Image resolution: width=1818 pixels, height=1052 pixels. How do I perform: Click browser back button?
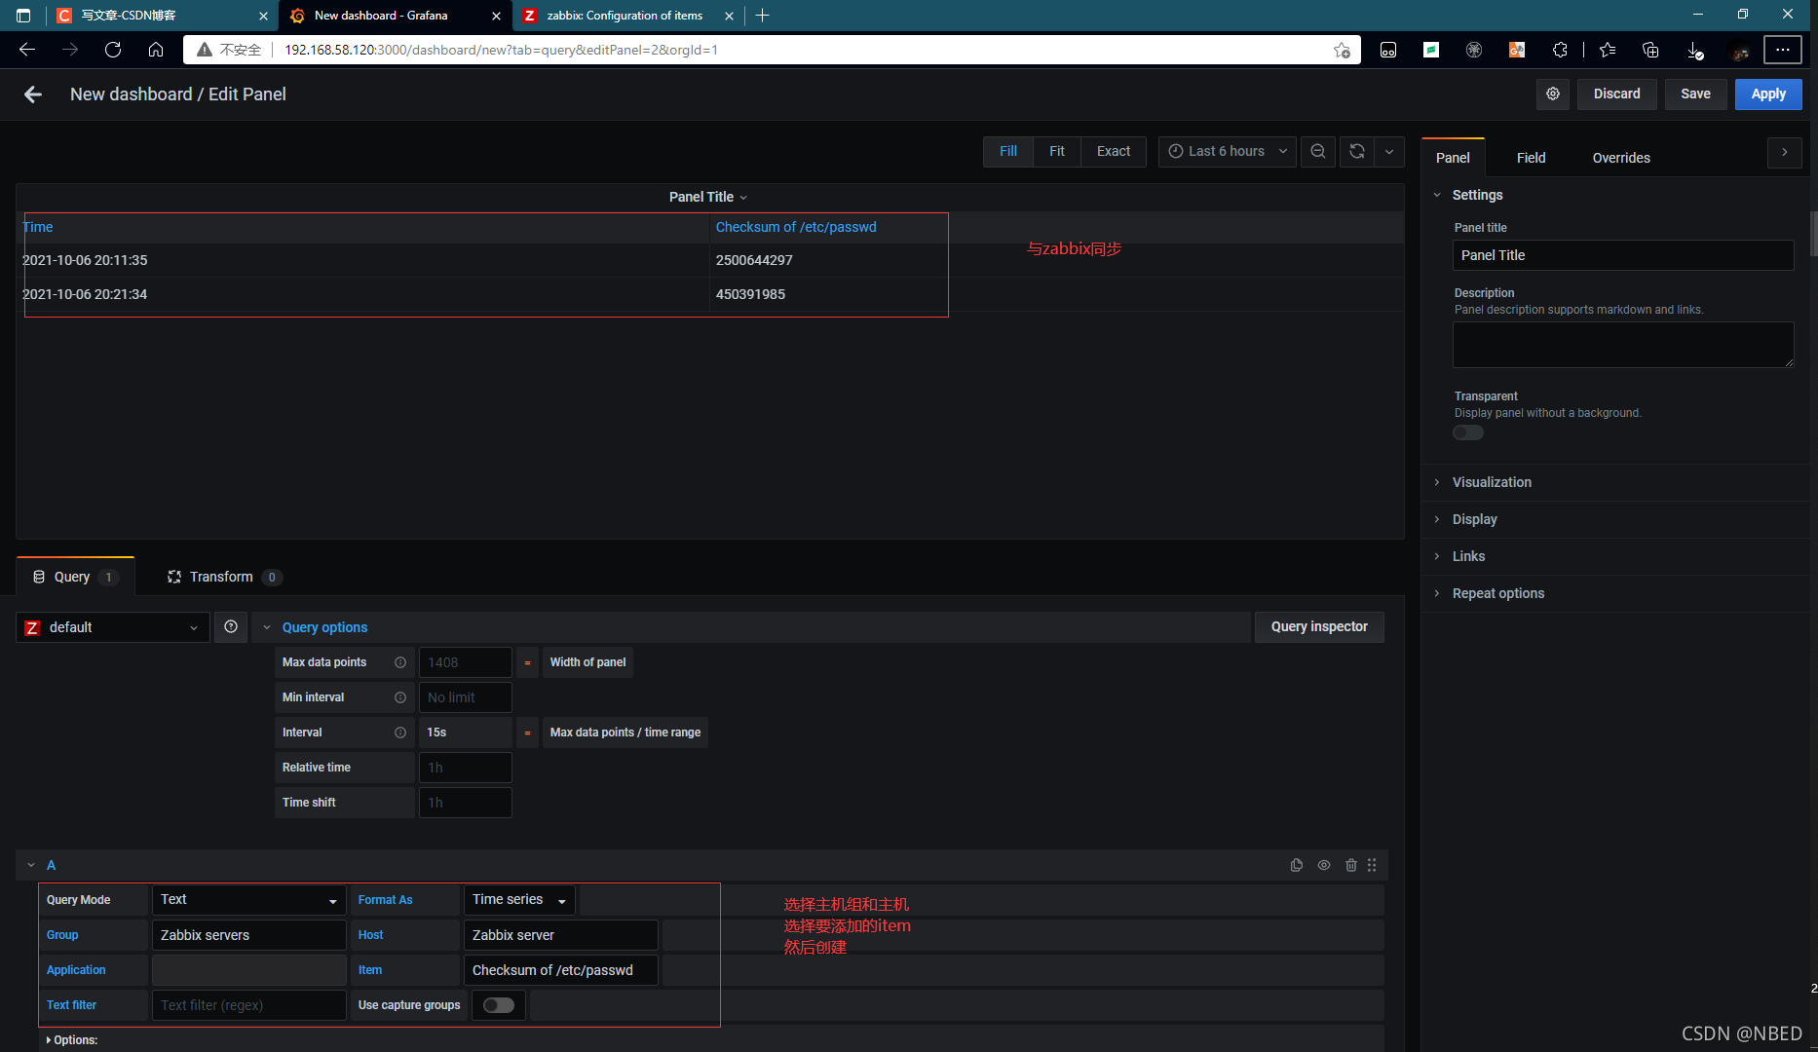[27, 50]
